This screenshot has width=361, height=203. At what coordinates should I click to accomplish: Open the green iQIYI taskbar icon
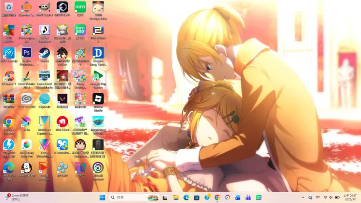coord(259,198)
